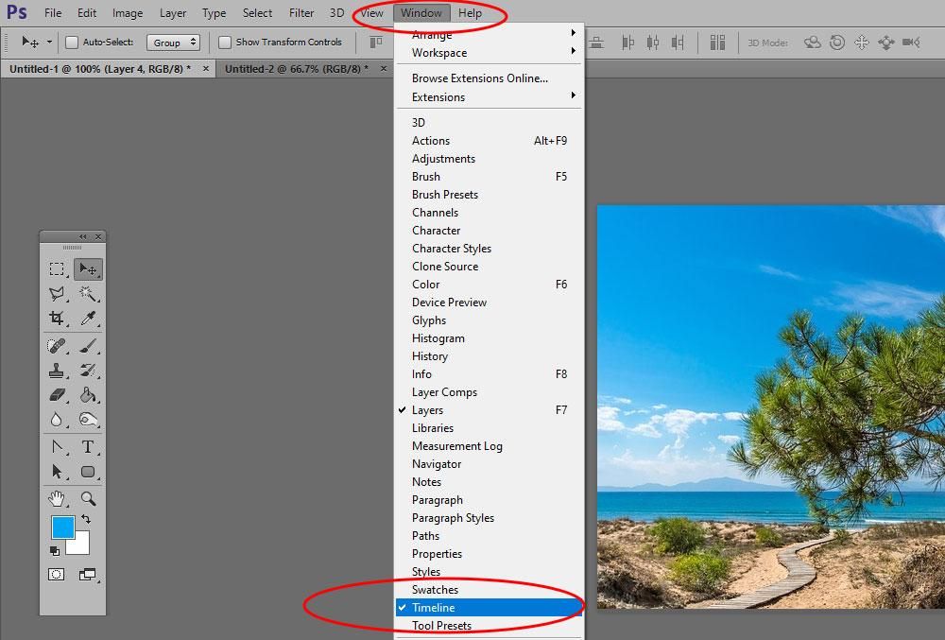
Task: Open the Group auto-select dropdown
Action: point(173,43)
